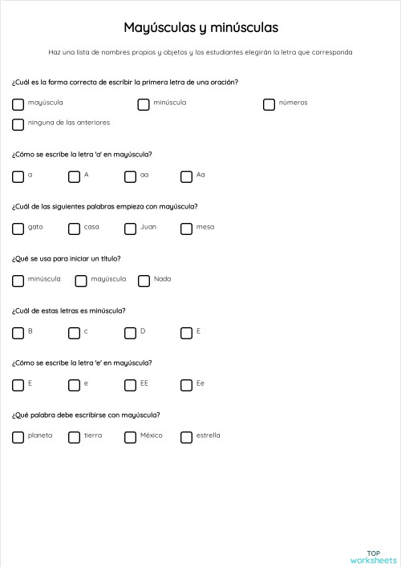This screenshot has width=401, height=567.
Task: Click the TOP worksheets logo
Action: tap(373, 557)
